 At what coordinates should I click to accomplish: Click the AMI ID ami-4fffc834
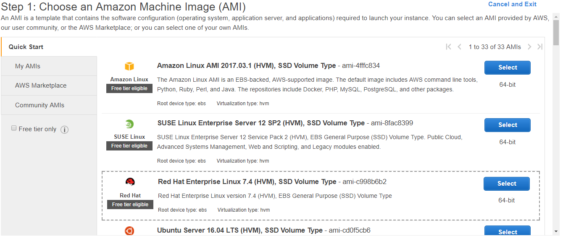click(x=361, y=65)
